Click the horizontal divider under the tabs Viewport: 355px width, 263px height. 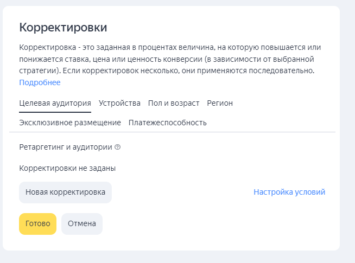click(x=172, y=132)
